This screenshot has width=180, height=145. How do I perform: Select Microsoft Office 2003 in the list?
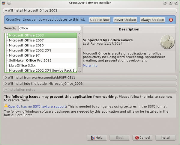point(42,35)
